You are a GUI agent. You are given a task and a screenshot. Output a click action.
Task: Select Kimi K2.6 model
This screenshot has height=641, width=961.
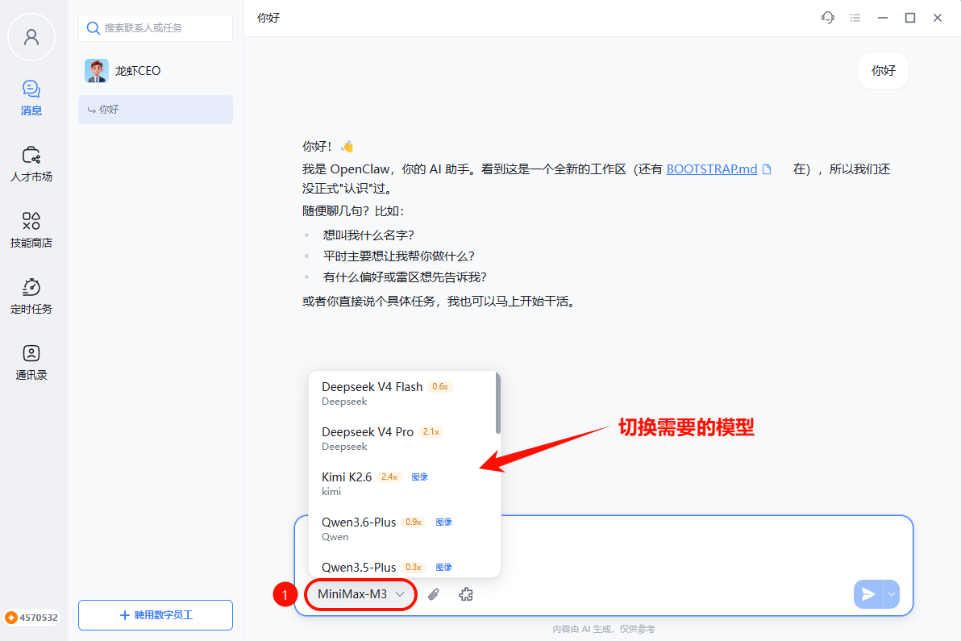(402, 484)
